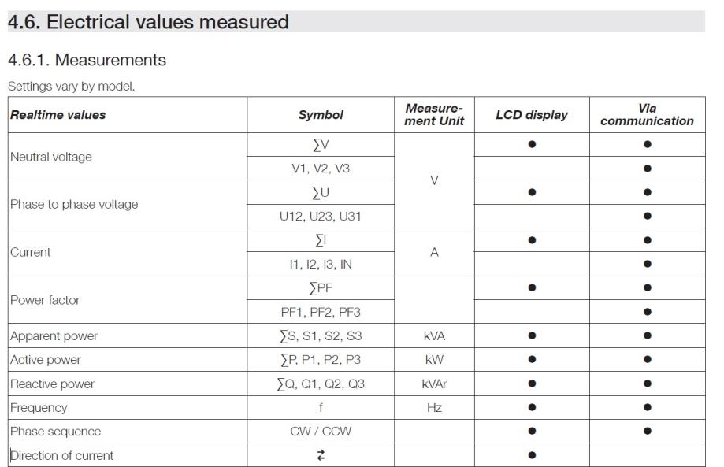Click the "4.6. Electrical values measured" heading
Image resolution: width=724 pixels, height=467 pixels.
click(148, 22)
